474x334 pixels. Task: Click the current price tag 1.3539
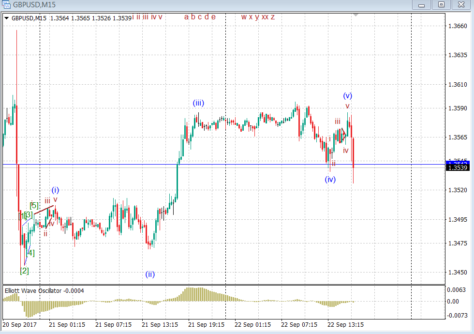(x=458, y=167)
